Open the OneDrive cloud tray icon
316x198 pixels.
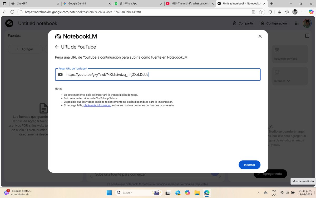(x=266, y=193)
